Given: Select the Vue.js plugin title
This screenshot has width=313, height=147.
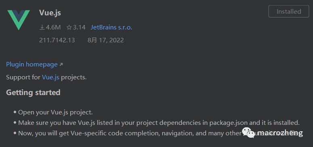Looking at the screenshot, I should [x=50, y=12].
